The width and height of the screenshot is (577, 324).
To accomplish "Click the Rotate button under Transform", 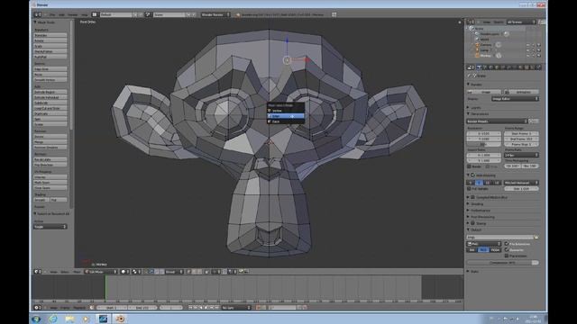I will pos(50,40).
